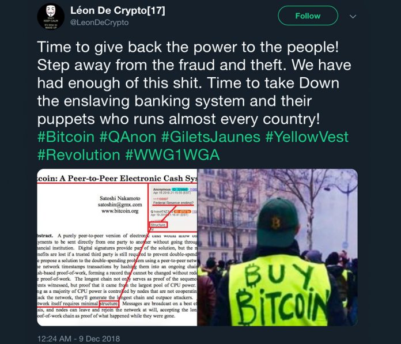The width and height of the screenshot is (401, 344).
Task: Open the tweet options chevron dropdown
Action: tap(353, 17)
